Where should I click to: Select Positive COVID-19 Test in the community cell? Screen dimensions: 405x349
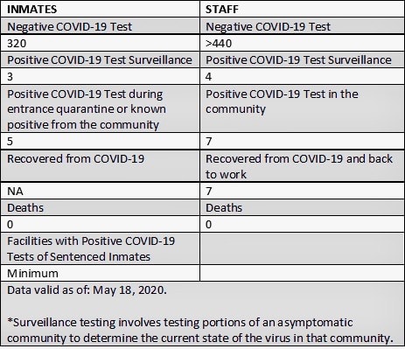(x=302, y=108)
